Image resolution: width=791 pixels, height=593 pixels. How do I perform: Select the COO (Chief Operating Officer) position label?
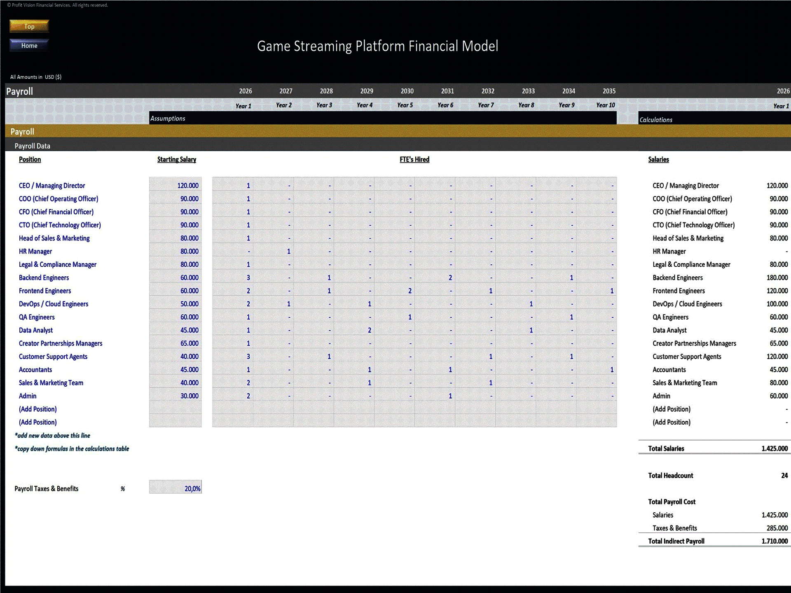coord(59,199)
